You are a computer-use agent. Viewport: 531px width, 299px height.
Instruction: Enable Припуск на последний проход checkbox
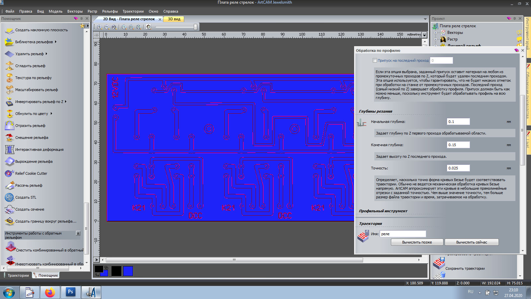click(x=375, y=60)
